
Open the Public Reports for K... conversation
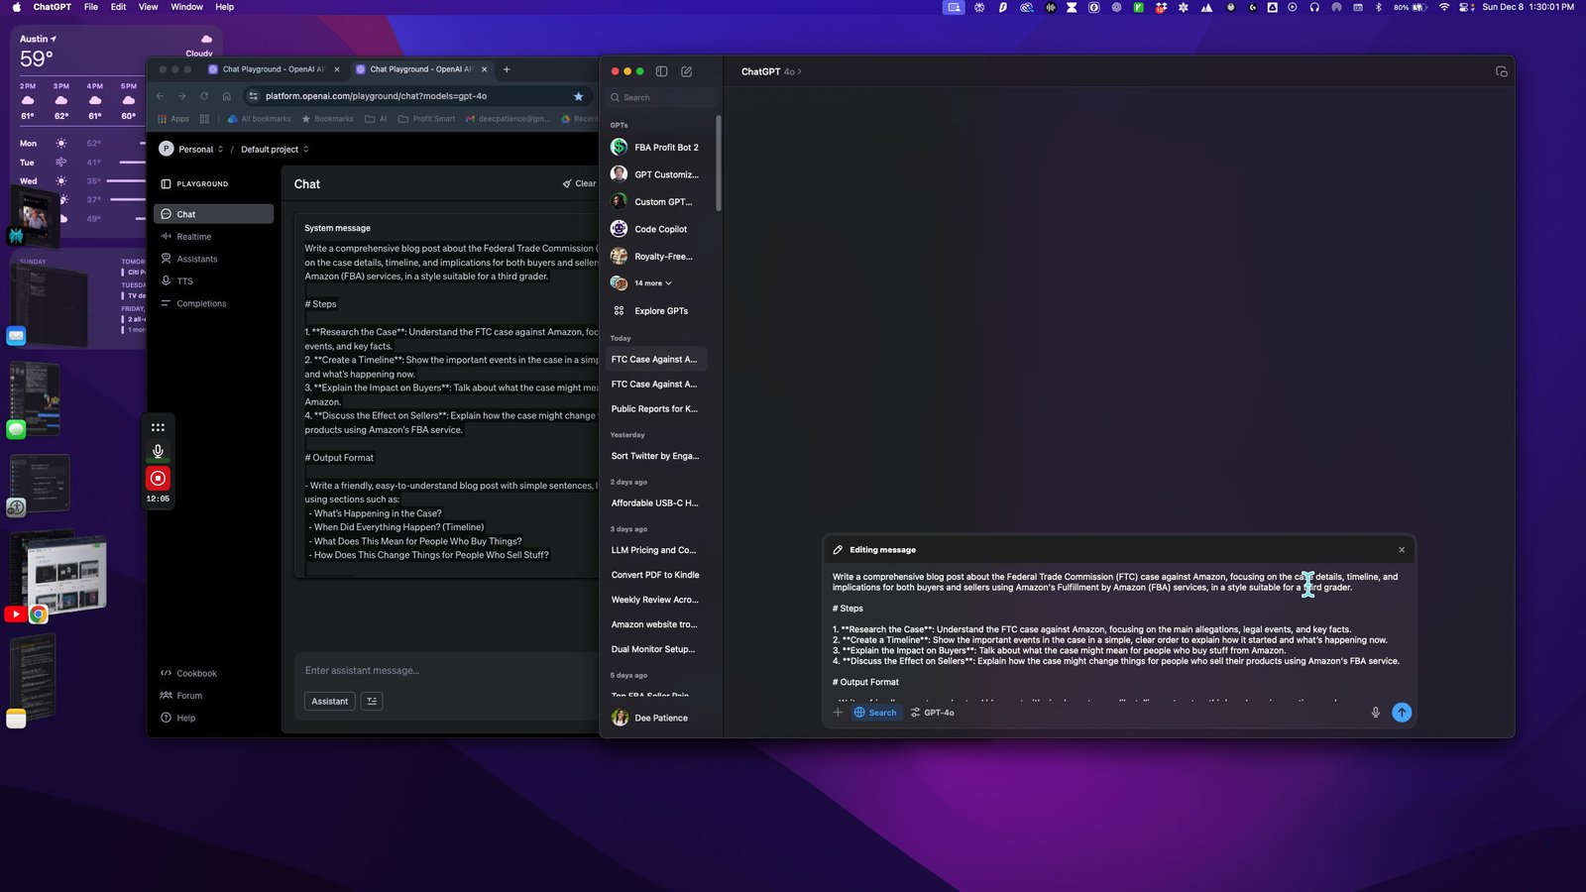tap(656, 409)
